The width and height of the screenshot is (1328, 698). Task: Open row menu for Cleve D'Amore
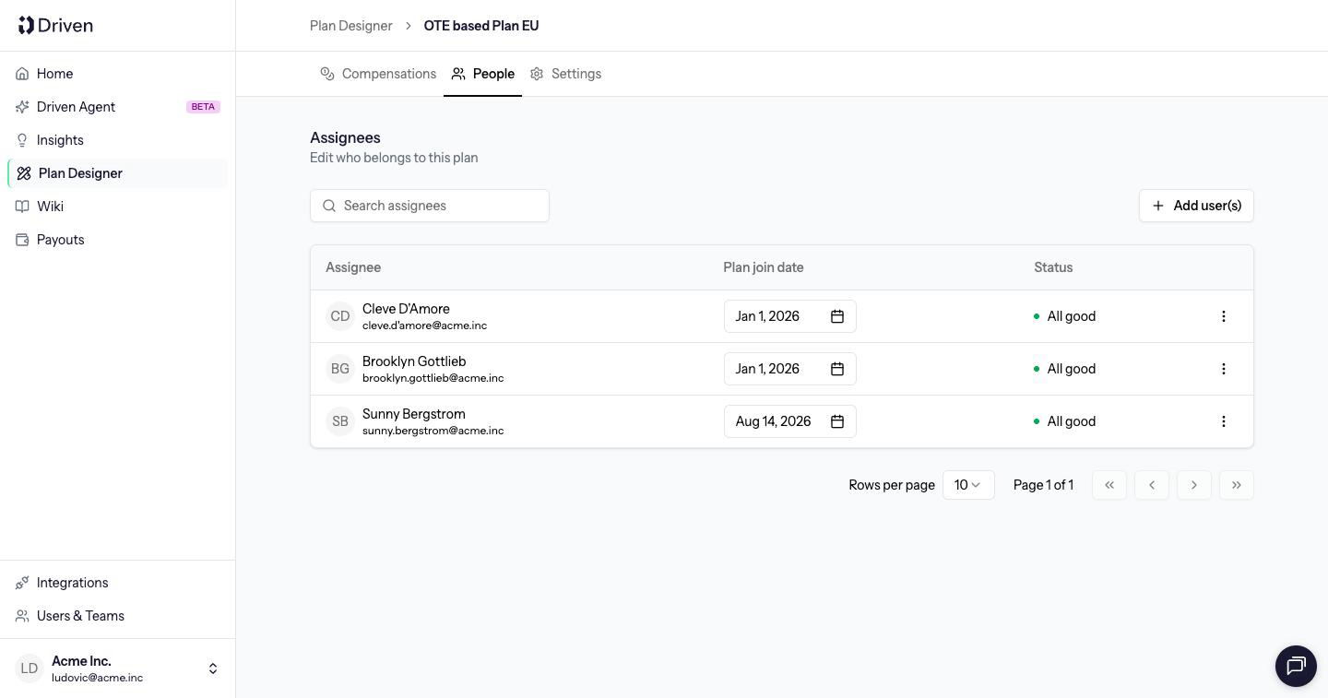(1224, 316)
